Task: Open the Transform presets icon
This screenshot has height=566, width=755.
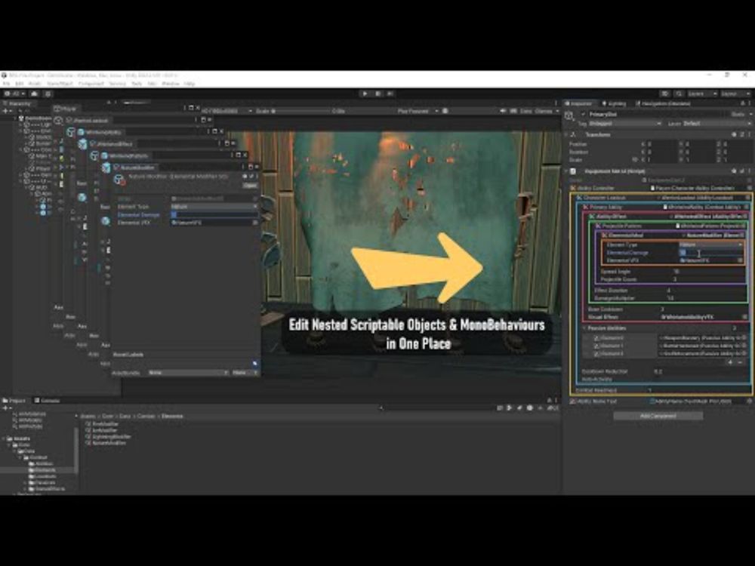Action: [x=742, y=135]
